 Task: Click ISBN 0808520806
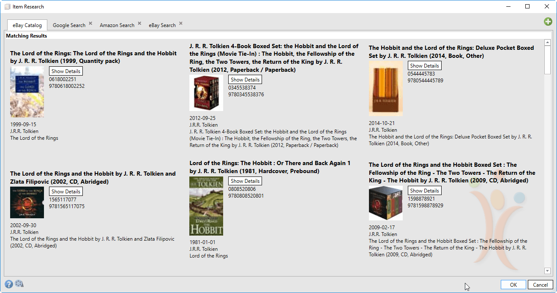click(x=242, y=189)
